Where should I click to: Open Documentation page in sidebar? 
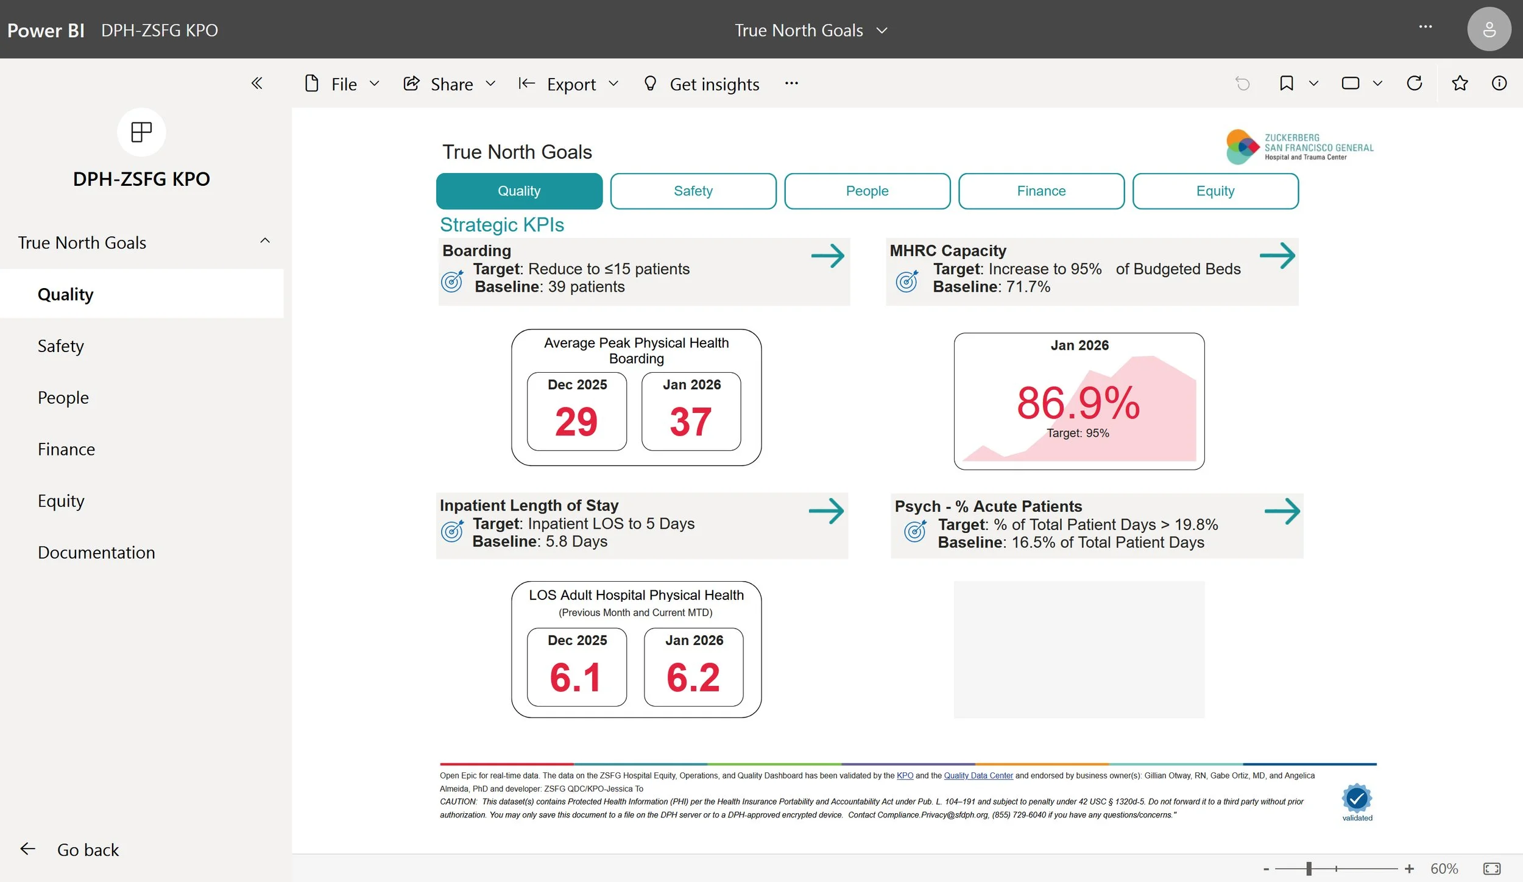click(x=96, y=552)
